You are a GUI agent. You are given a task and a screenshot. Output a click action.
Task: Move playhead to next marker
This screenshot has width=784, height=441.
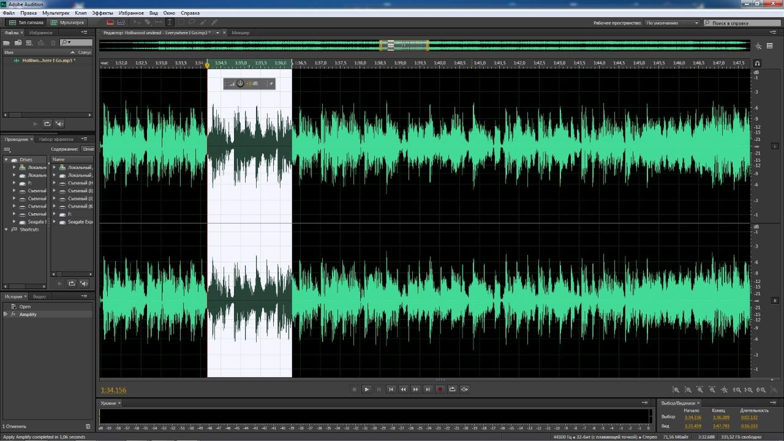428,389
